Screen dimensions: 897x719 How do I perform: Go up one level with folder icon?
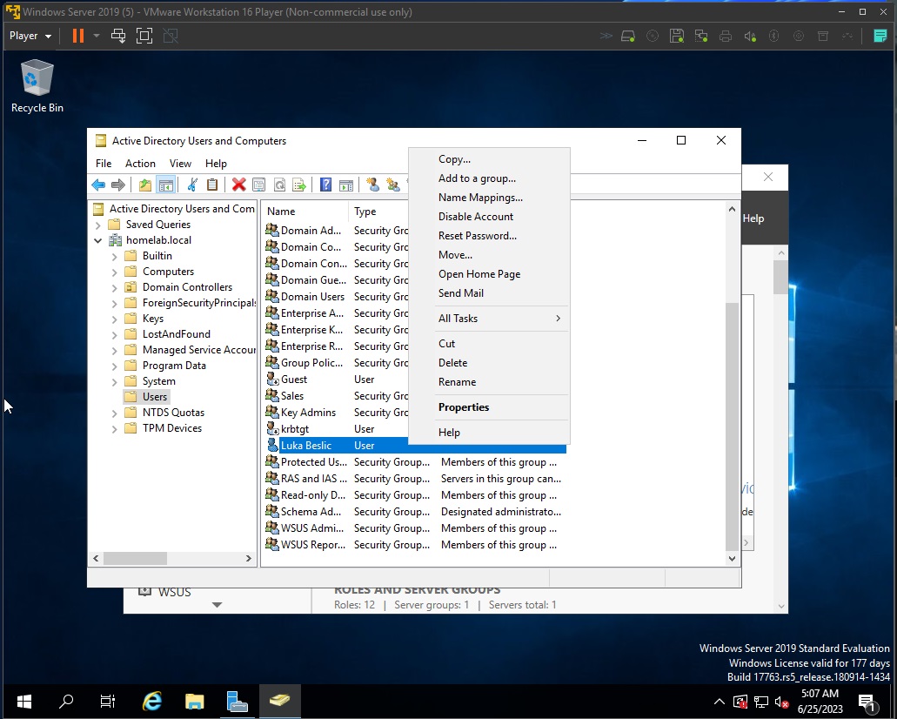(145, 185)
